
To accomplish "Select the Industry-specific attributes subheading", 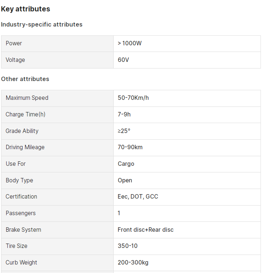I will point(42,24).
